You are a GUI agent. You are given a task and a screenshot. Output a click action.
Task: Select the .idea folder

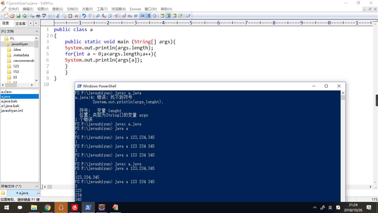(14, 49)
